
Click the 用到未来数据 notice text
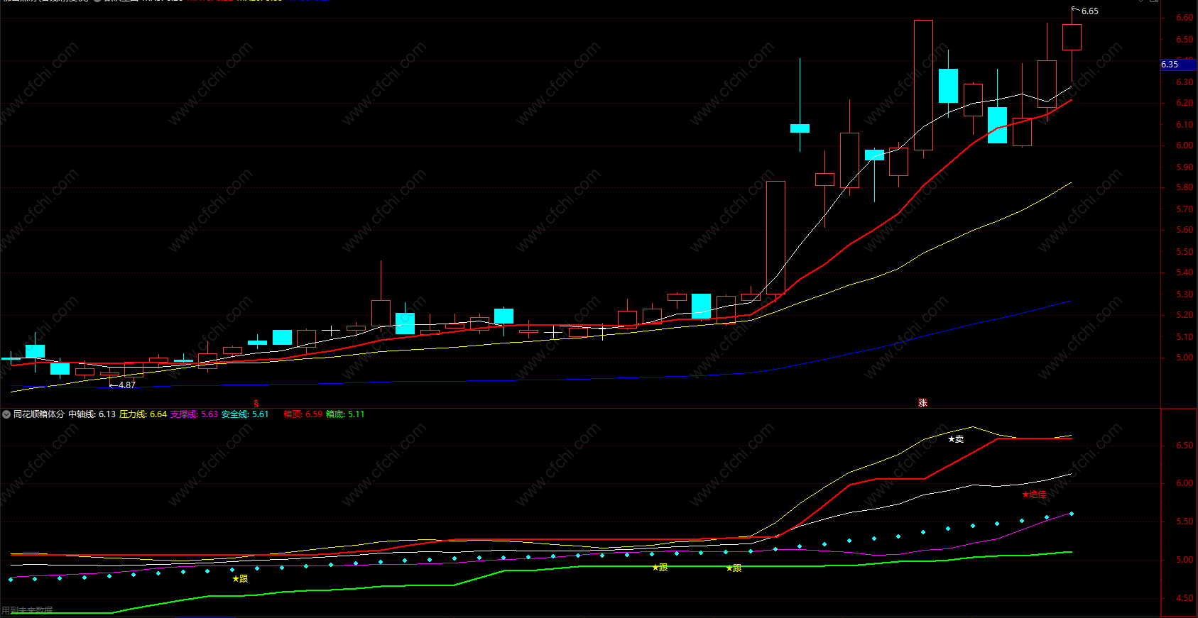click(x=27, y=610)
